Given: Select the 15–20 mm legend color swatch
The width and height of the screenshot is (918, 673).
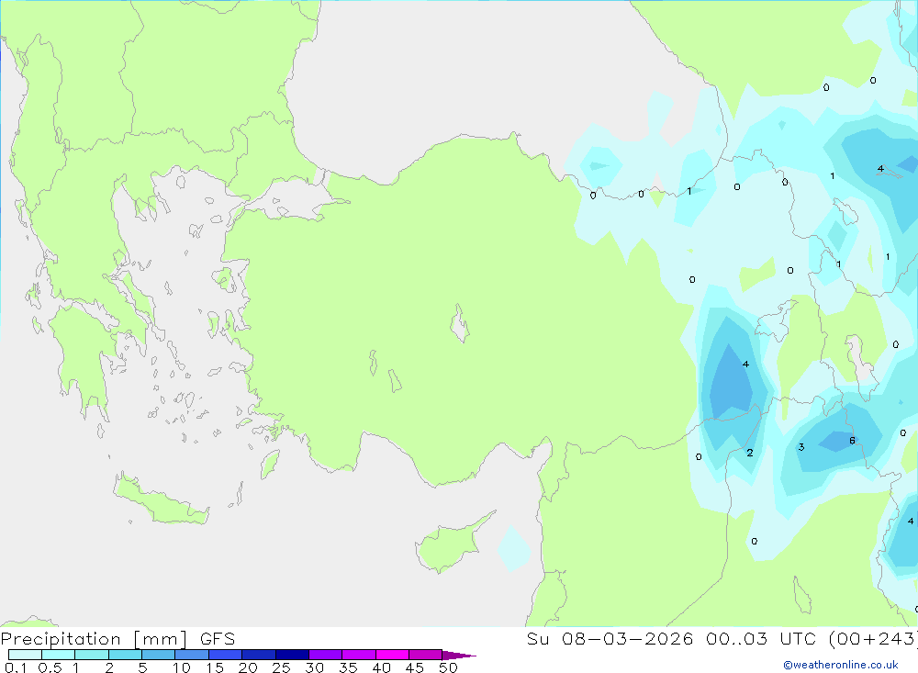Looking at the screenshot, I should click(x=226, y=655).
